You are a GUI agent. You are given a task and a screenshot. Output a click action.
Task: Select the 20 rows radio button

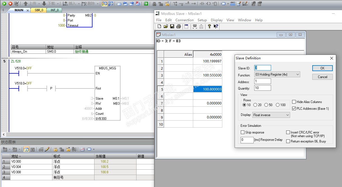(255, 105)
